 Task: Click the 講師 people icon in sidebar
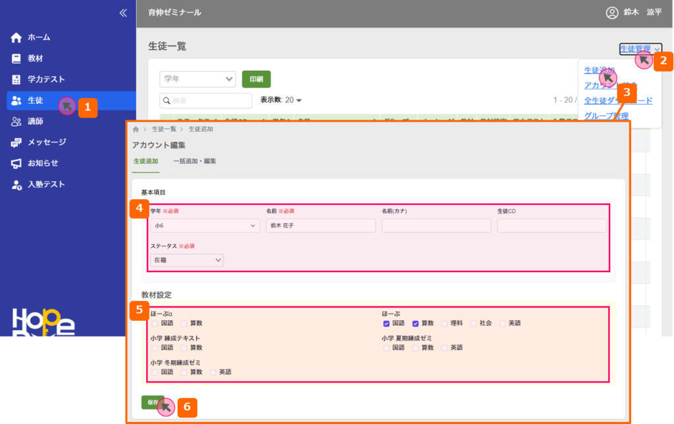[x=16, y=122]
